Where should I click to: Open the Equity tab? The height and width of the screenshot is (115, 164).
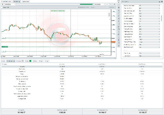[3, 61]
